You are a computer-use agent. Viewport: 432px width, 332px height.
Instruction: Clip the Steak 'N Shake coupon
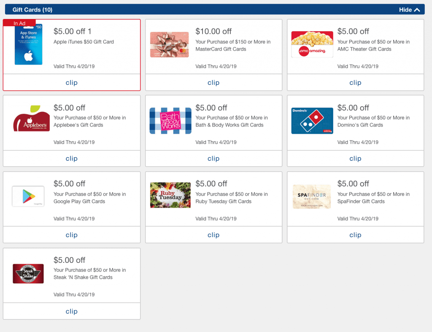click(x=71, y=311)
